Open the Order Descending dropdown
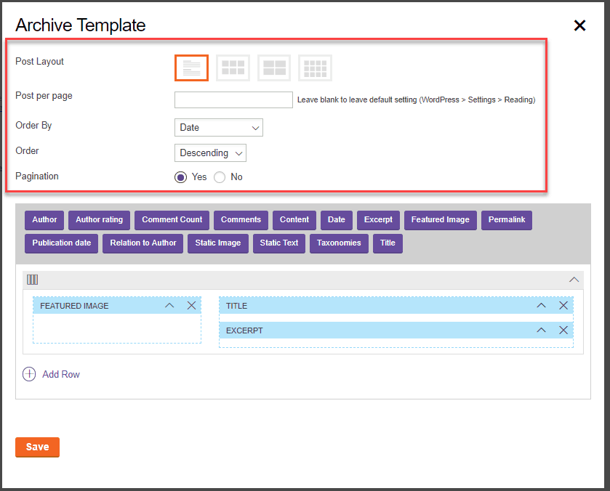This screenshot has height=491, width=610. [x=210, y=153]
